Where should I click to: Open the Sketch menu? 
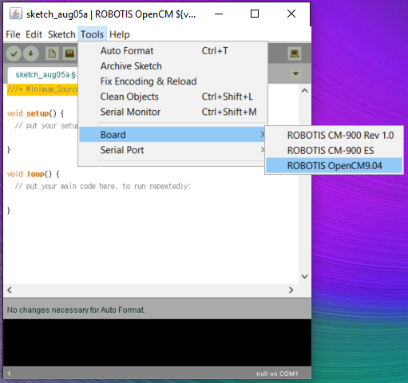[61, 34]
